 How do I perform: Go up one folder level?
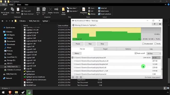12,21
